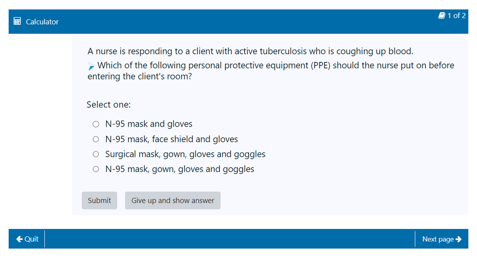The image size is (477, 258).
Task: Click the Calculator text label
Action: pos(42,22)
